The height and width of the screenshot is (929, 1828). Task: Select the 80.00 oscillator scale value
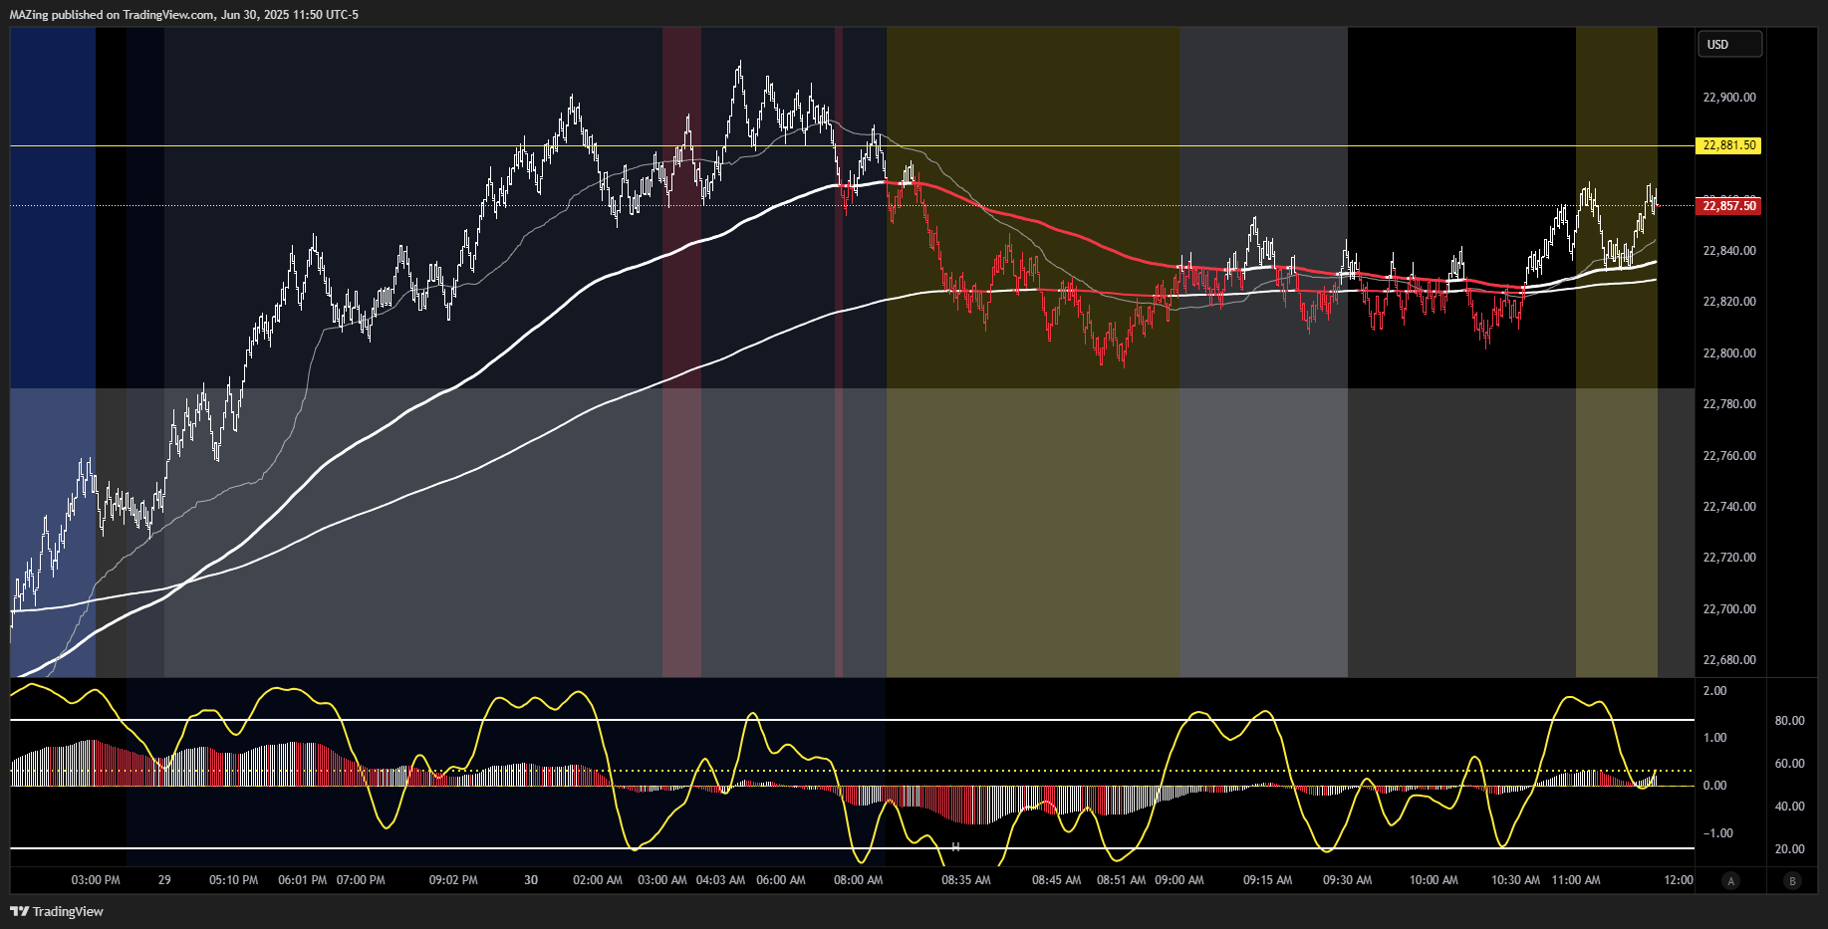(x=1789, y=721)
